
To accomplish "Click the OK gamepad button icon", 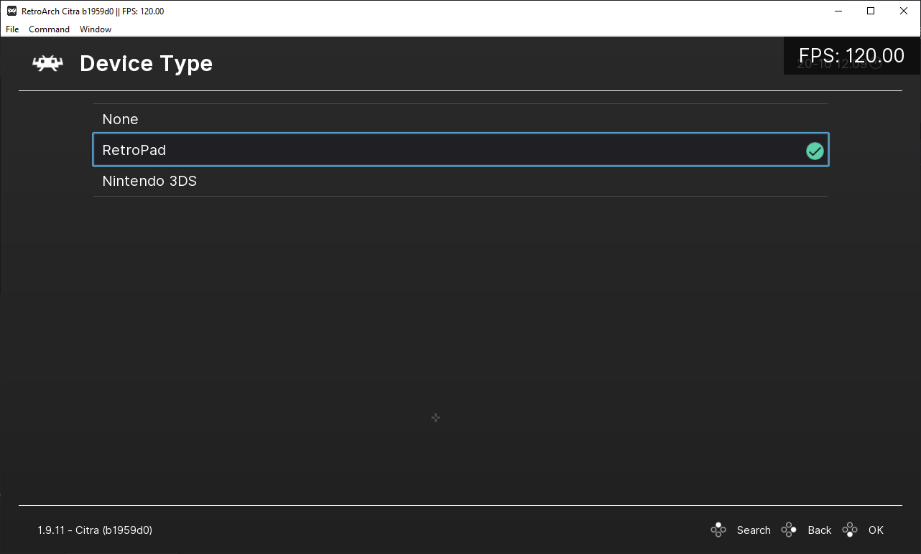I will [850, 530].
